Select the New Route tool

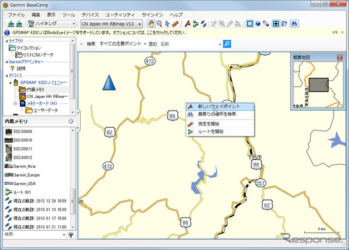pos(196,23)
